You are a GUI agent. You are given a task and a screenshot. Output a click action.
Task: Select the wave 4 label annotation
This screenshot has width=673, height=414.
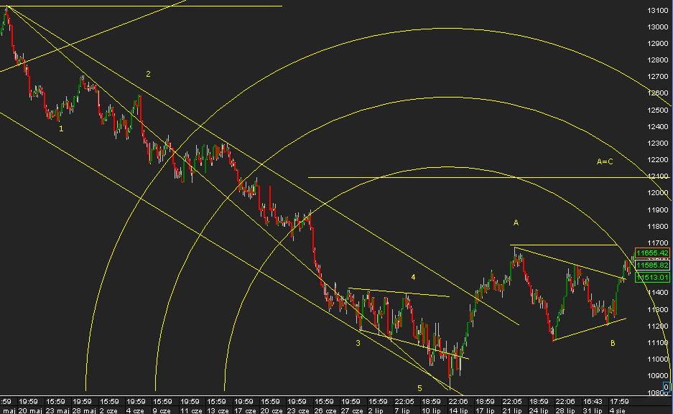pos(413,277)
